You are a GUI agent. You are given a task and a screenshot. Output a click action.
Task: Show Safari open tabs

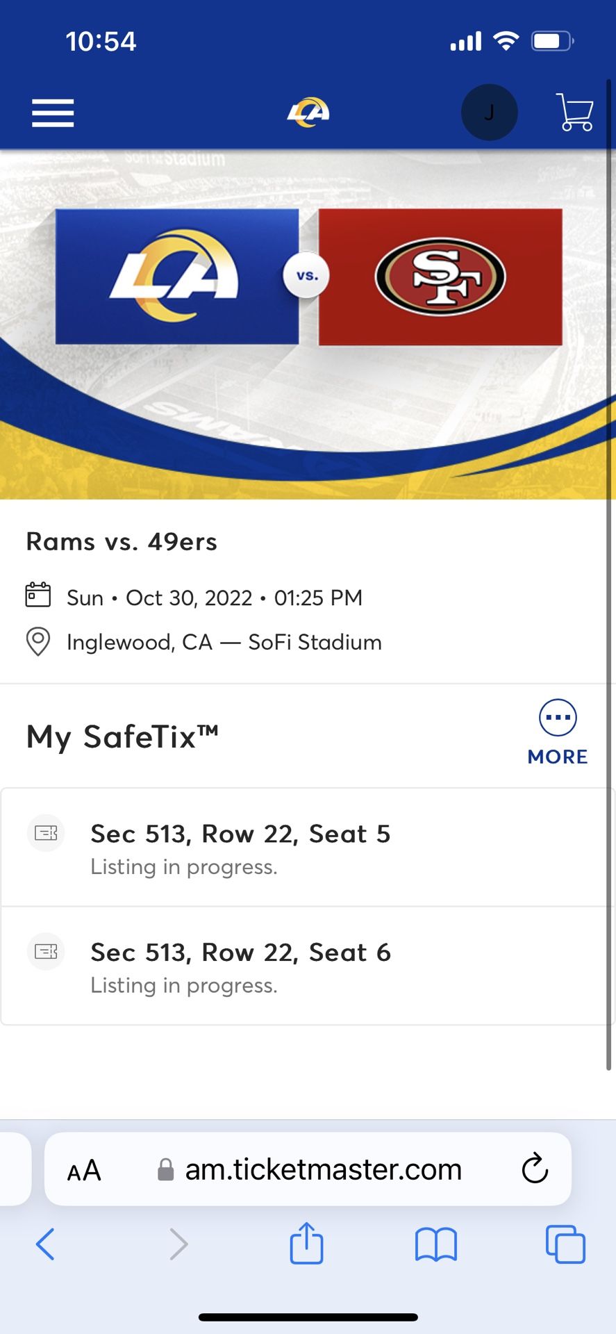565,1244
